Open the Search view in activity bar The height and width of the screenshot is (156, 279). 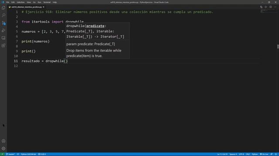(x=3, y=16)
